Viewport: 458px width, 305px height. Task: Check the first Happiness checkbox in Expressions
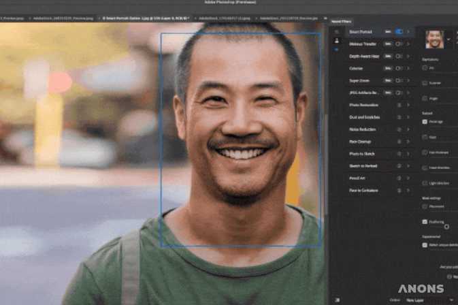pos(425,68)
